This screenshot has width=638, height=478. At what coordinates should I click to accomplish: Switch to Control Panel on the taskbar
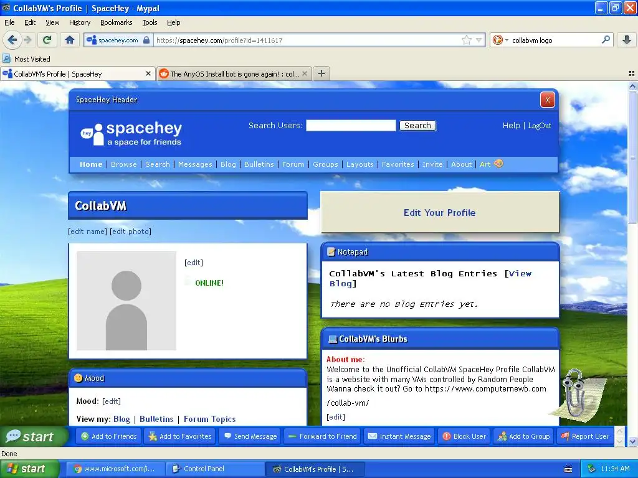pyautogui.click(x=215, y=469)
